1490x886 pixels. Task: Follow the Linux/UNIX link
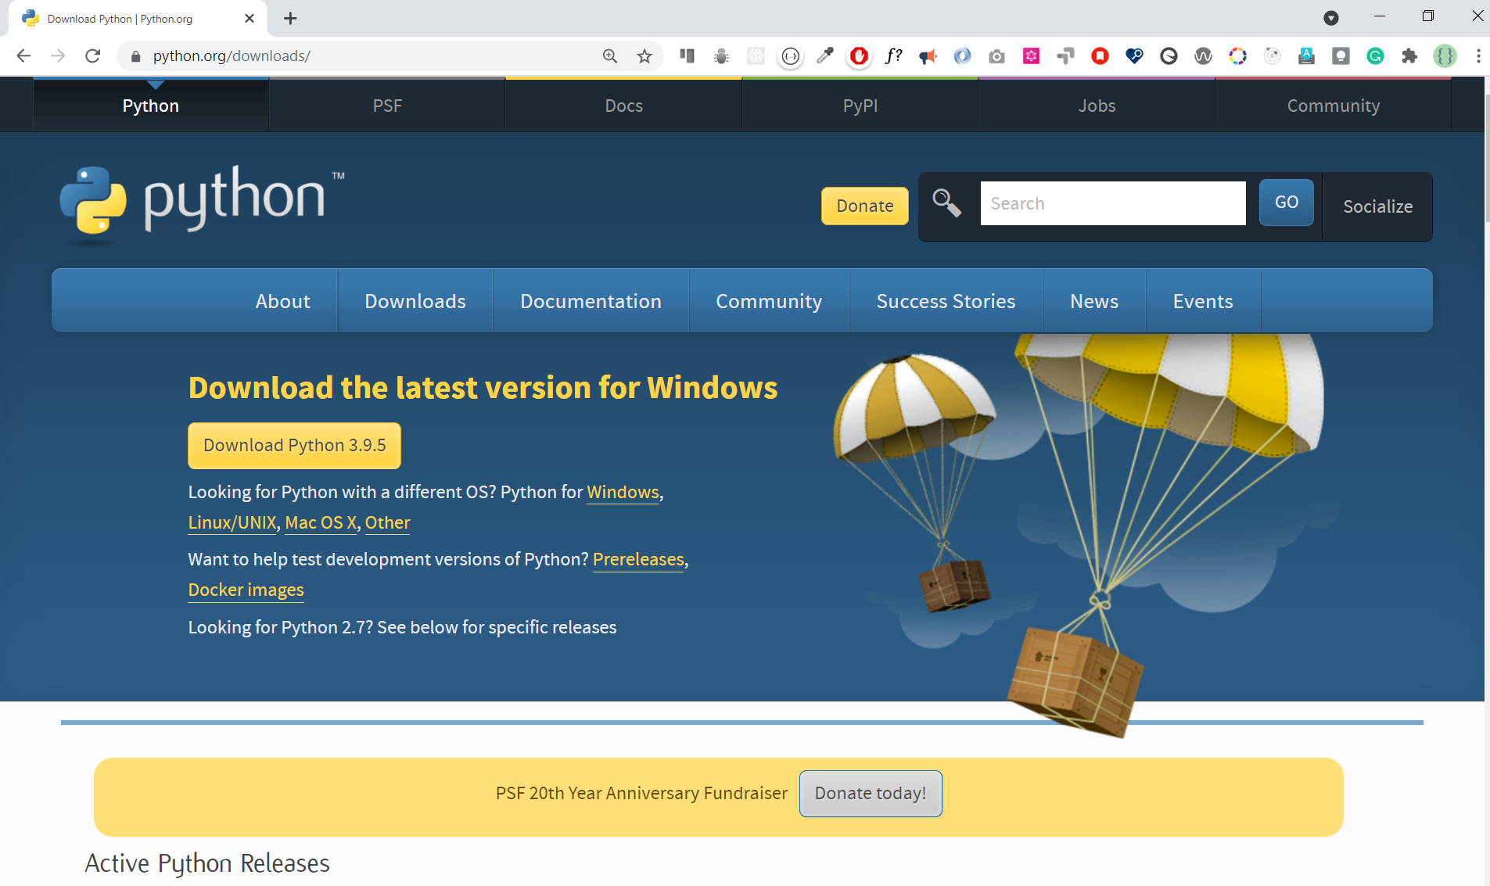coord(232,522)
